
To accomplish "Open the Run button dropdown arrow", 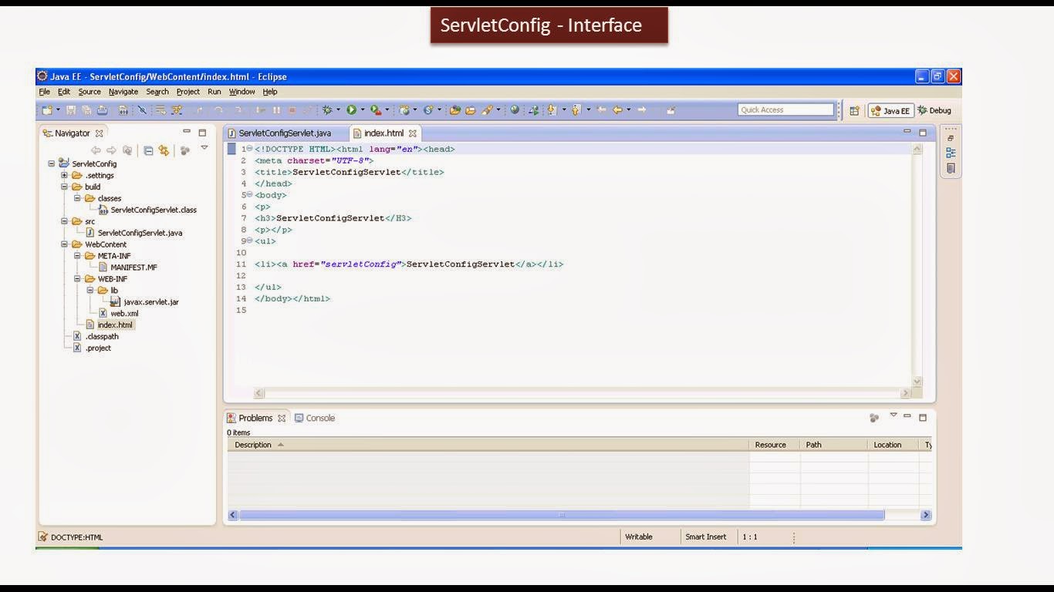I will tap(363, 109).
